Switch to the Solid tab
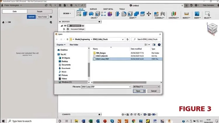219x123 pixels. click(x=81, y=9)
